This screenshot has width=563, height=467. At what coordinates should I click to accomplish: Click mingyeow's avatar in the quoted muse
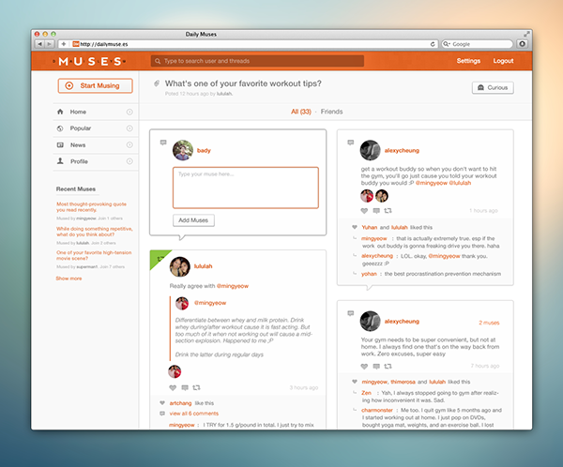pos(182,303)
